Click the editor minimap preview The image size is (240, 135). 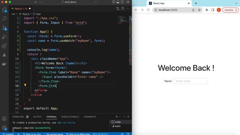click(123, 20)
